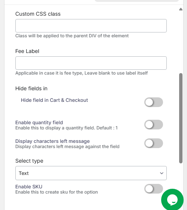The image size is (187, 210).
Task: Enable the quantity field switch
Action: pyautogui.click(x=154, y=125)
